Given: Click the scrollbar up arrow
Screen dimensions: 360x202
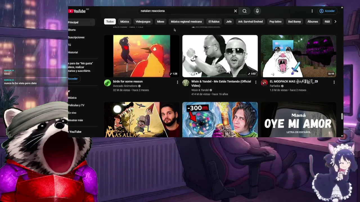Looking at the screenshot, I should pyautogui.click(x=342, y=8).
